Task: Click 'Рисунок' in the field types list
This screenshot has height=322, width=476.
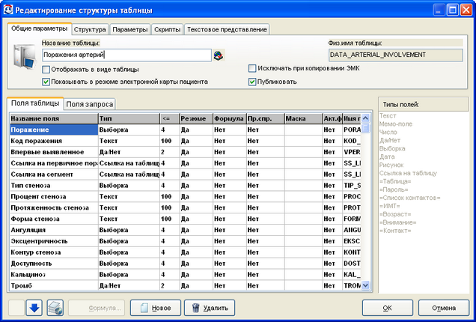Action: pos(391,165)
